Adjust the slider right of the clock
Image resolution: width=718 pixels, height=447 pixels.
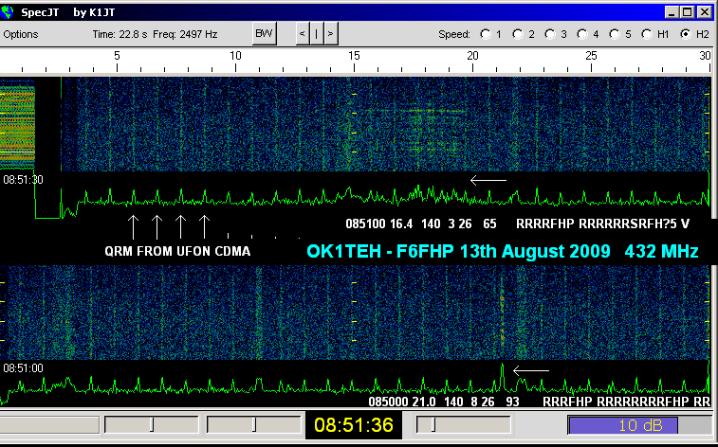coord(463,425)
